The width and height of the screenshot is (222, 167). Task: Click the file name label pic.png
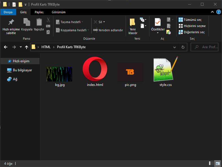pos(130,85)
